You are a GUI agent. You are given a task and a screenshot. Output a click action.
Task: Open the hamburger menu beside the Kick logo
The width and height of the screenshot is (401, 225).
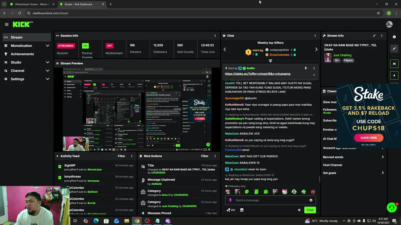pos(7,24)
